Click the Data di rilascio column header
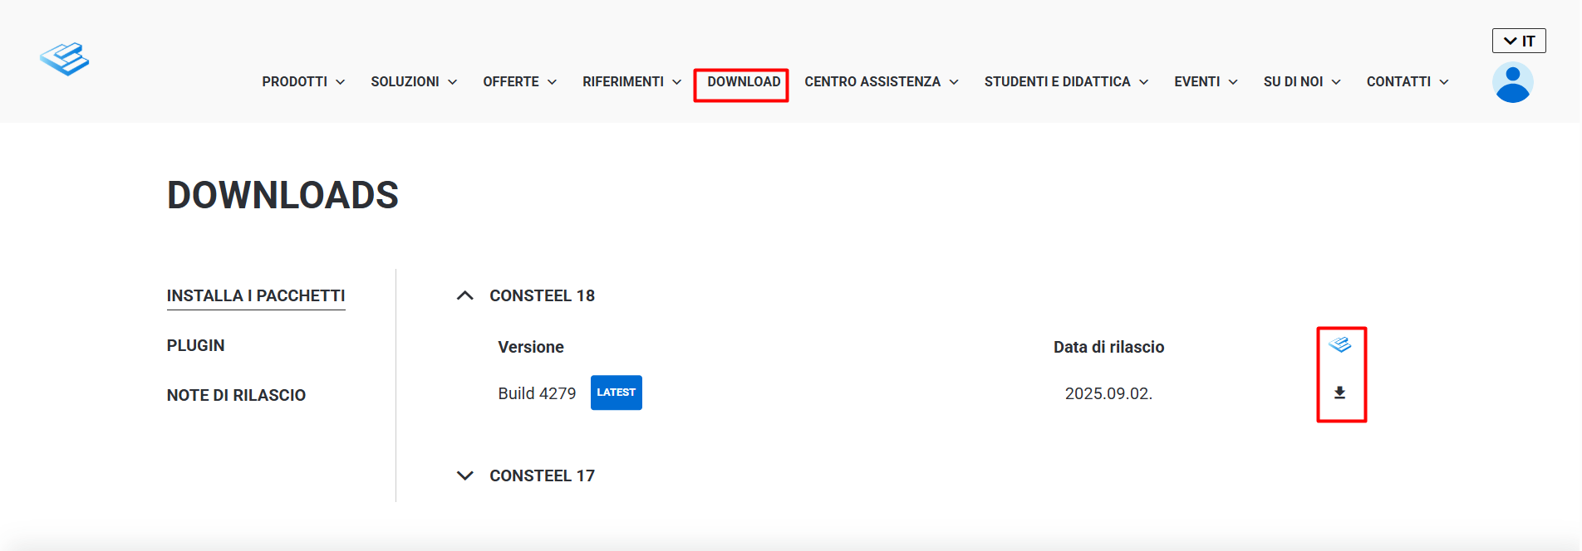 coord(1108,347)
